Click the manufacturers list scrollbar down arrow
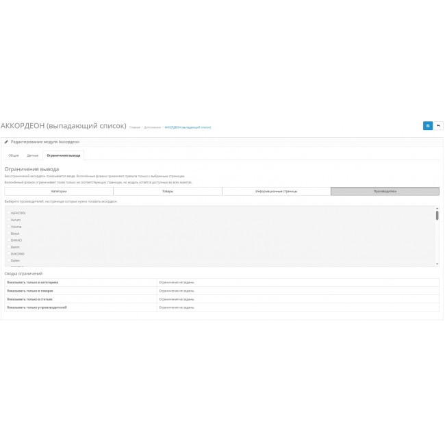This screenshot has height=445, width=445. coord(437,264)
